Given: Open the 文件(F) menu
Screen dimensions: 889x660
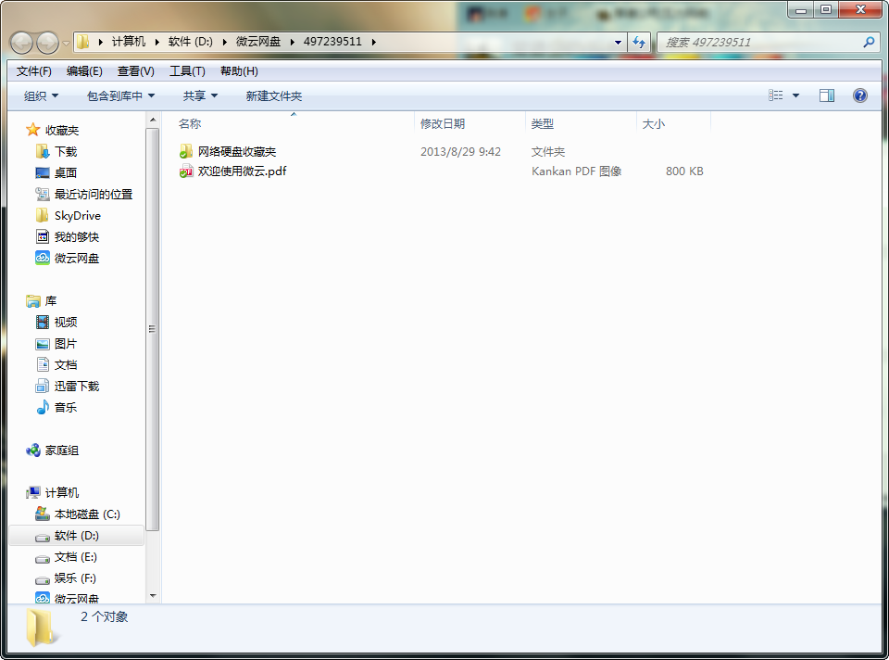Looking at the screenshot, I should [x=34, y=71].
